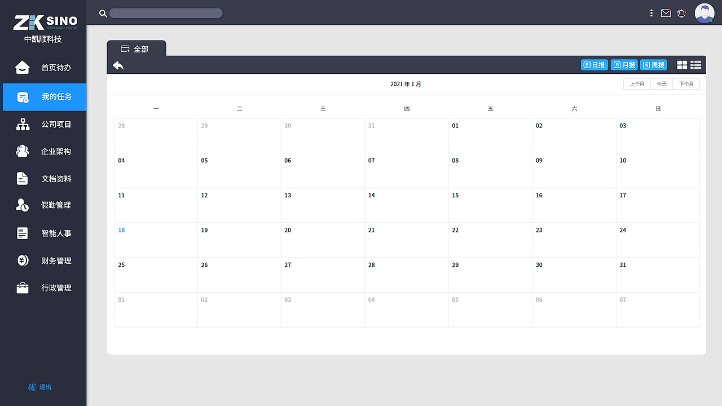Select calendar day 13

pyautogui.click(x=323, y=205)
